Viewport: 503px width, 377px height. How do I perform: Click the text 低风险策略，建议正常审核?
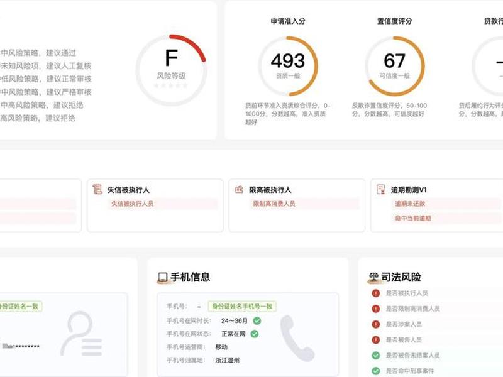click(x=46, y=79)
